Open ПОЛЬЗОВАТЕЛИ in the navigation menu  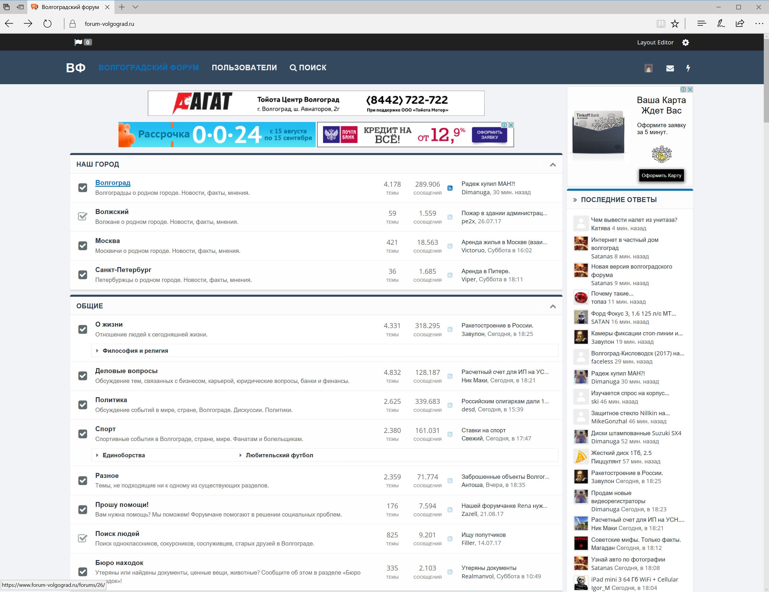point(244,68)
